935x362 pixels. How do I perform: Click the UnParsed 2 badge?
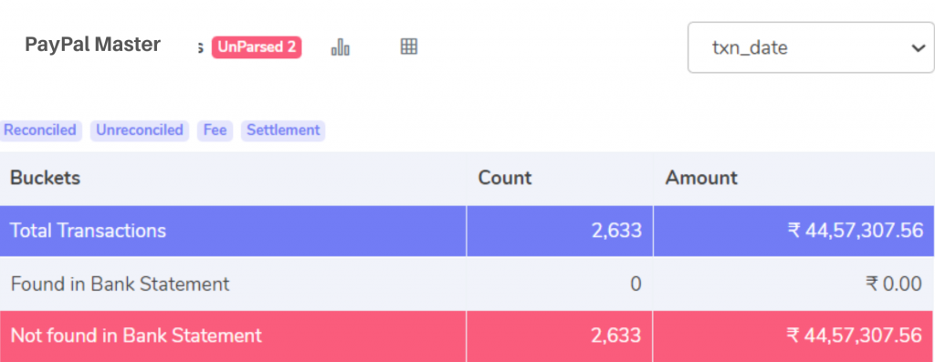pyautogui.click(x=257, y=47)
